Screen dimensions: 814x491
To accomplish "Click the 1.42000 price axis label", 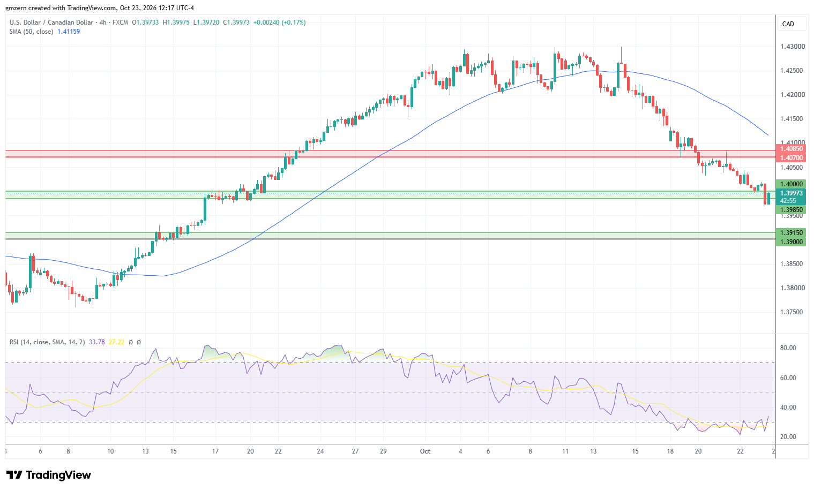I will tap(792, 95).
